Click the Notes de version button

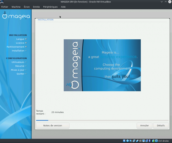point(53,125)
